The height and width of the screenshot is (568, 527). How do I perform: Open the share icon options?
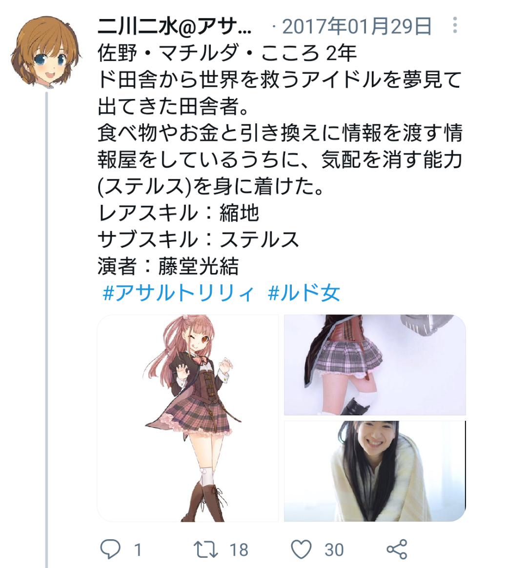[x=397, y=549]
